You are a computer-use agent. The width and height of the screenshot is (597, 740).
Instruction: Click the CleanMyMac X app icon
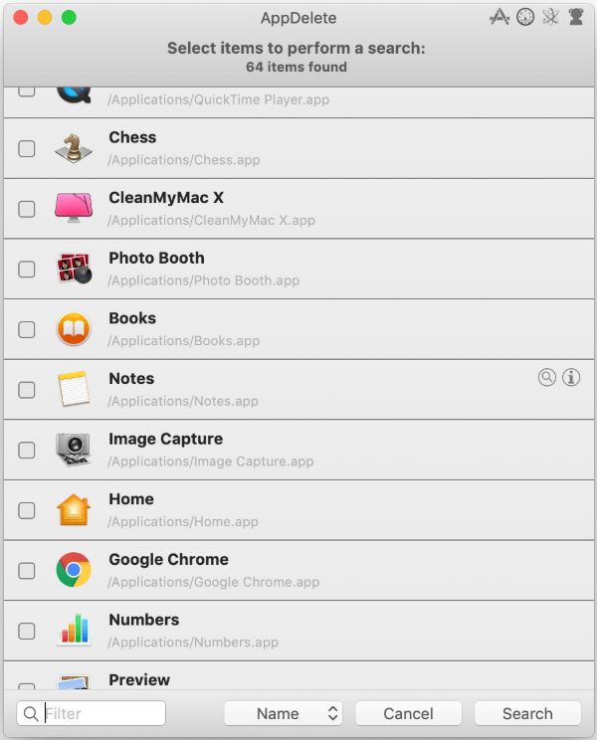(x=74, y=208)
